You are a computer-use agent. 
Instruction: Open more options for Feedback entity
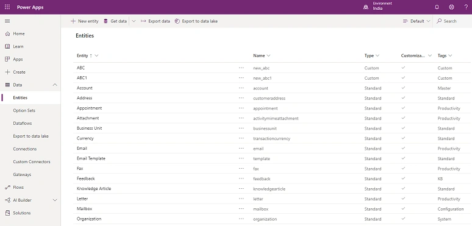click(241, 178)
